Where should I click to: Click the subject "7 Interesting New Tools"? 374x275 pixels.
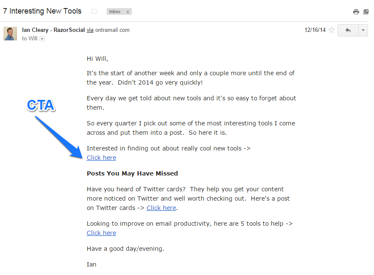pos(42,11)
